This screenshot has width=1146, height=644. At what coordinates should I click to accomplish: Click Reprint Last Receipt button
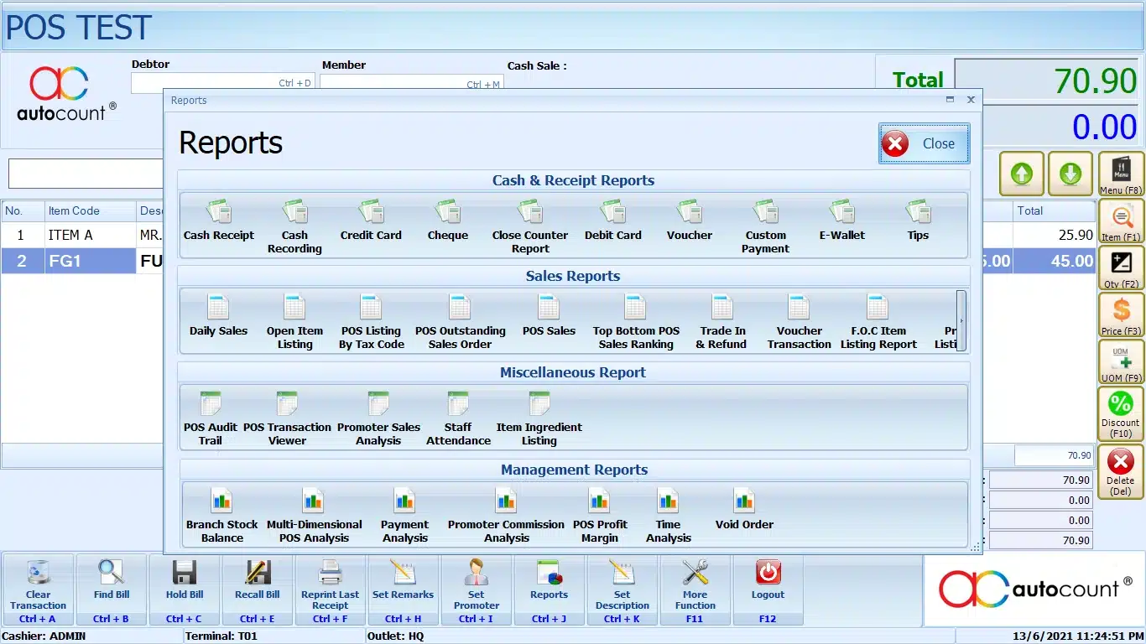[331, 590]
